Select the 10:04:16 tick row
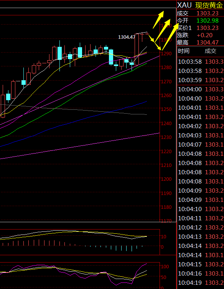The width and height of the screenshot is (224, 289). pyautogui.click(x=201, y=274)
